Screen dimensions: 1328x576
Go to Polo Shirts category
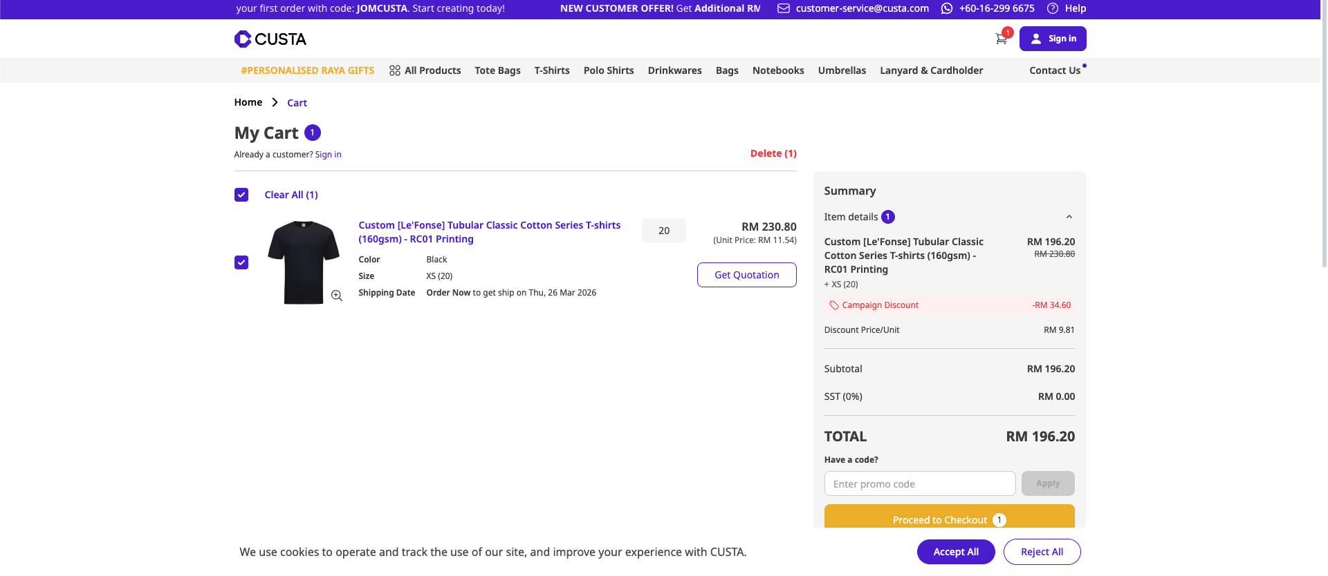(x=609, y=70)
